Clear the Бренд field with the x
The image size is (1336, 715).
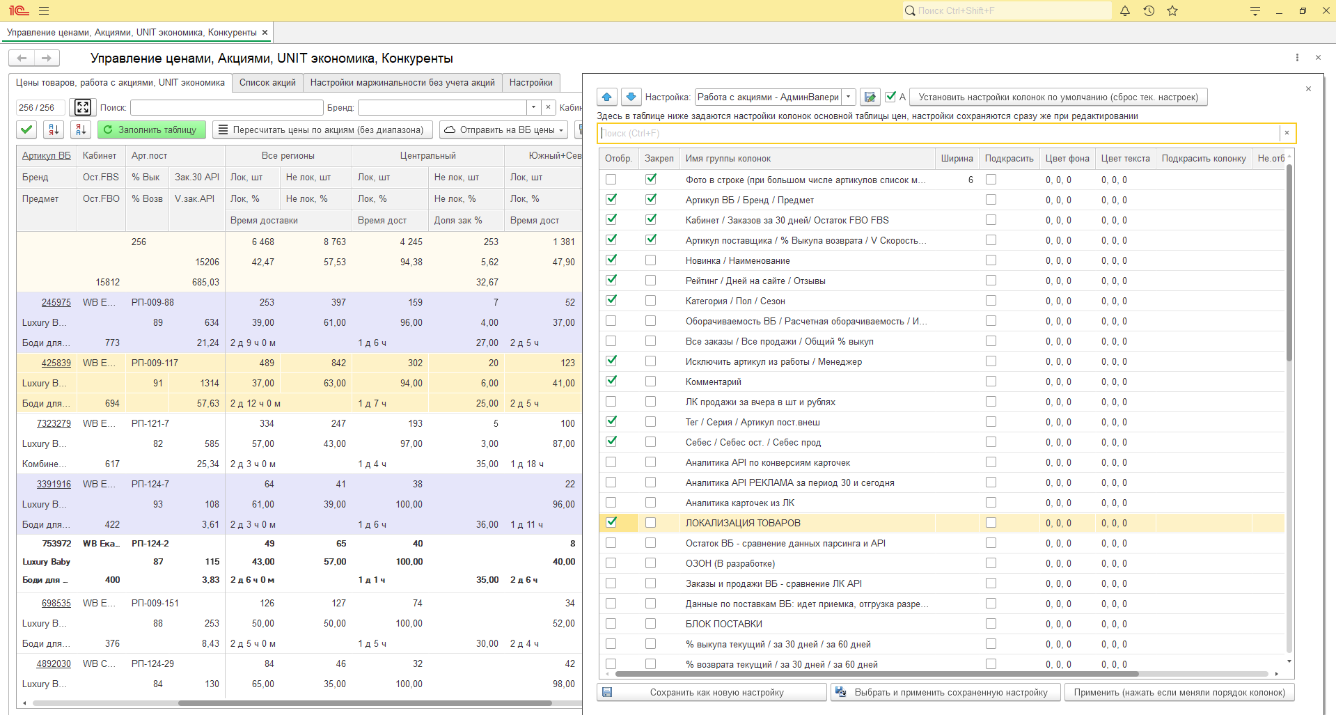click(549, 107)
